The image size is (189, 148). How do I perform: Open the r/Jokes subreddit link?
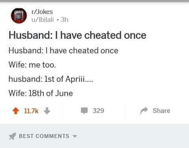tap(42, 12)
